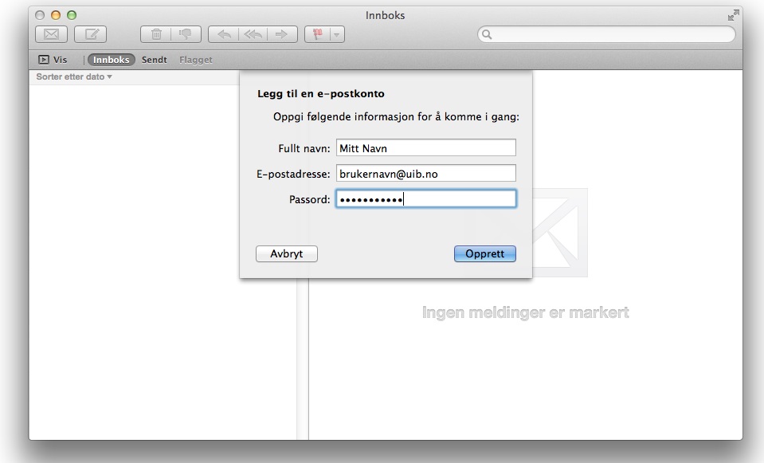Switch to the Sendt mailbox tab
764x463 pixels.
pos(155,60)
